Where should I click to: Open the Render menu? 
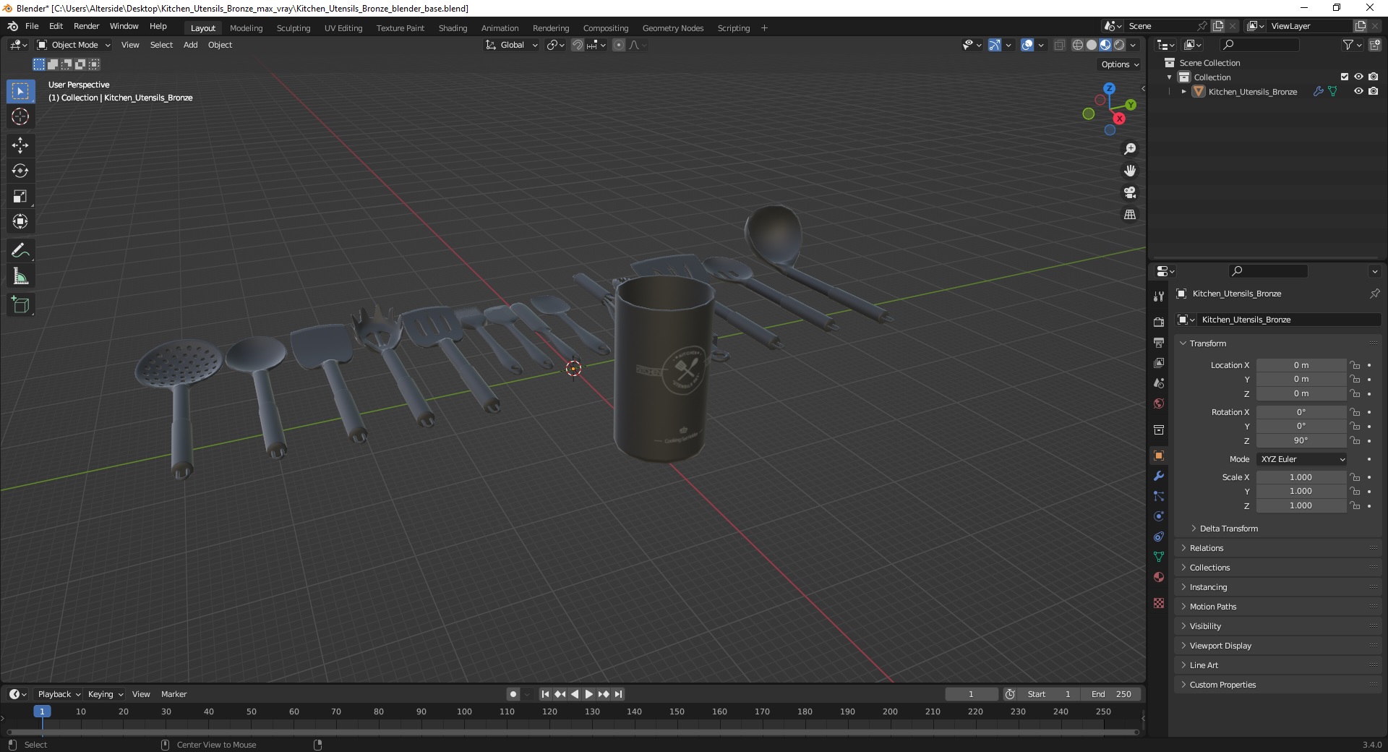pos(86,26)
